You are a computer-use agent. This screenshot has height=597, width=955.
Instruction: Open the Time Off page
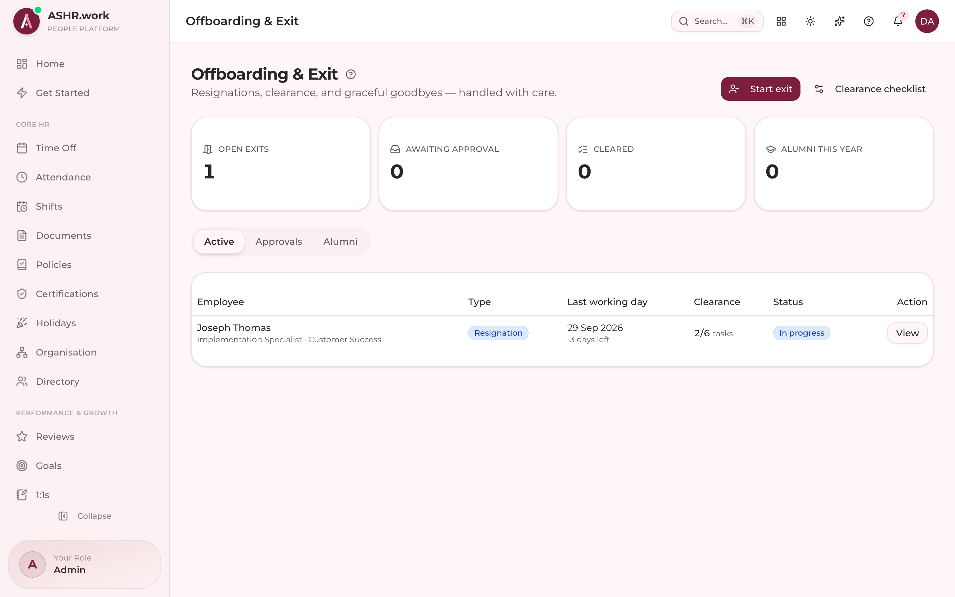click(85, 148)
